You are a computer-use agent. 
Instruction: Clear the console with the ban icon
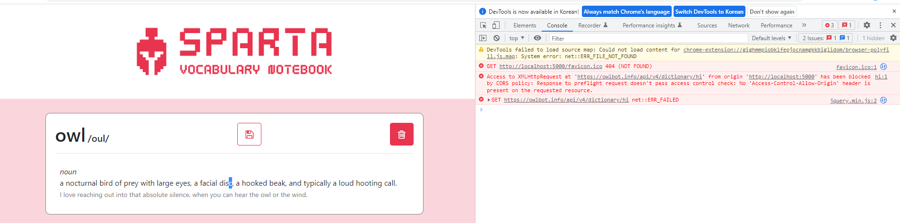tap(496, 38)
